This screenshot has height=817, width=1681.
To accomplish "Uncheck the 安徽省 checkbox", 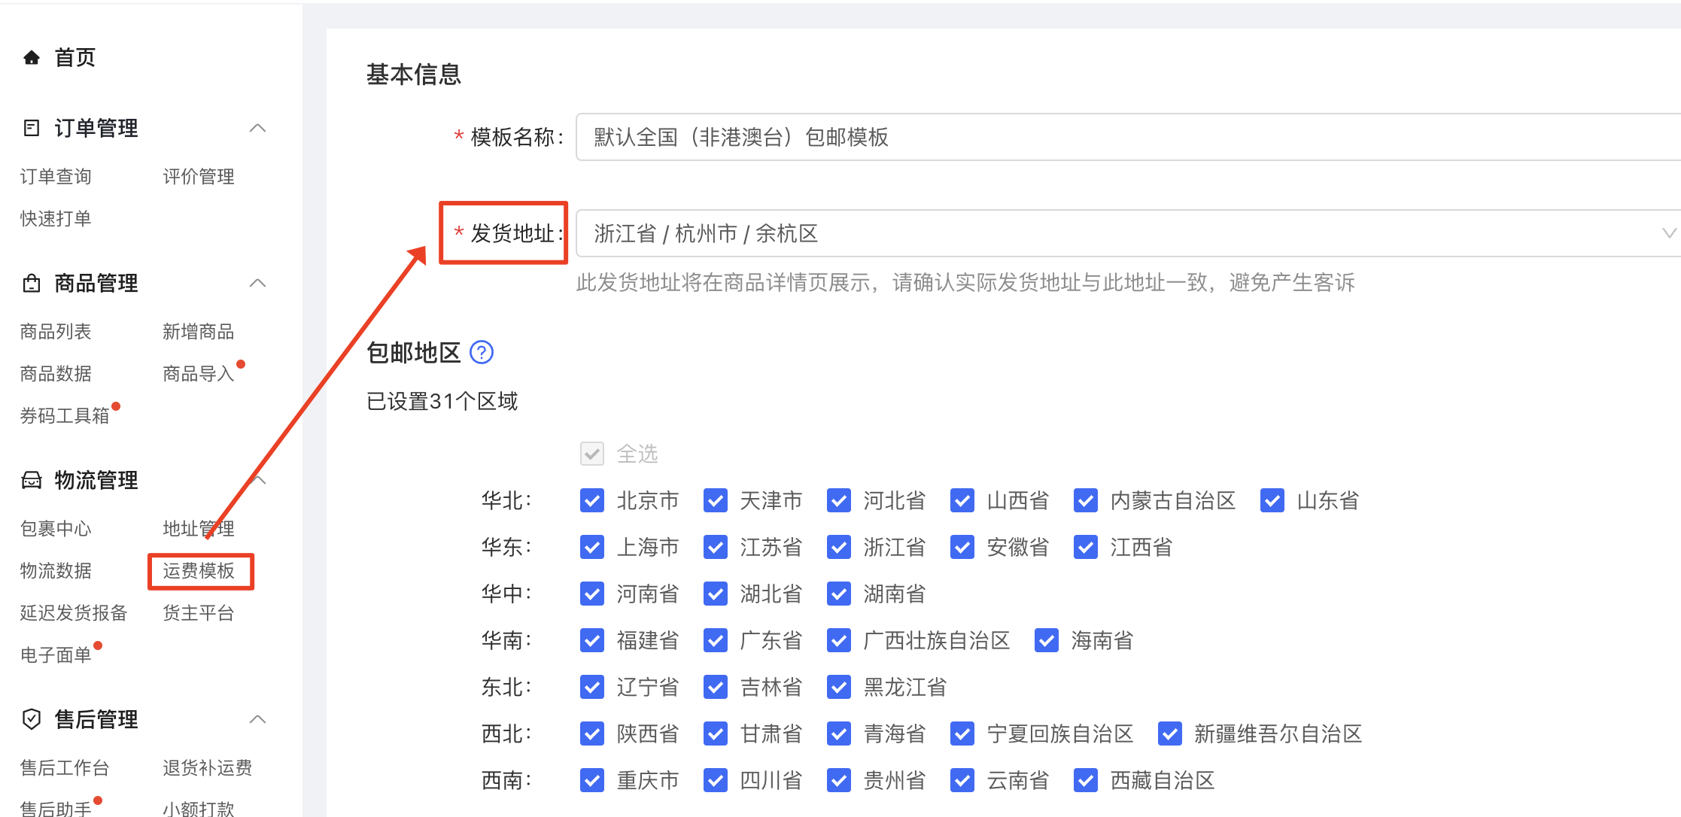I will point(962,547).
